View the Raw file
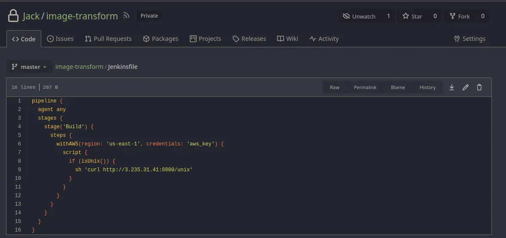This screenshot has width=506, height=238. coord(334,87)
